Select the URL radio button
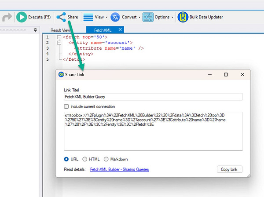Screen dimensions: 264x197 [x=66, y=159]
